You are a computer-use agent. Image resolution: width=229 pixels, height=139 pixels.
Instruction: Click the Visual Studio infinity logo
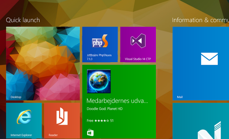138,41
